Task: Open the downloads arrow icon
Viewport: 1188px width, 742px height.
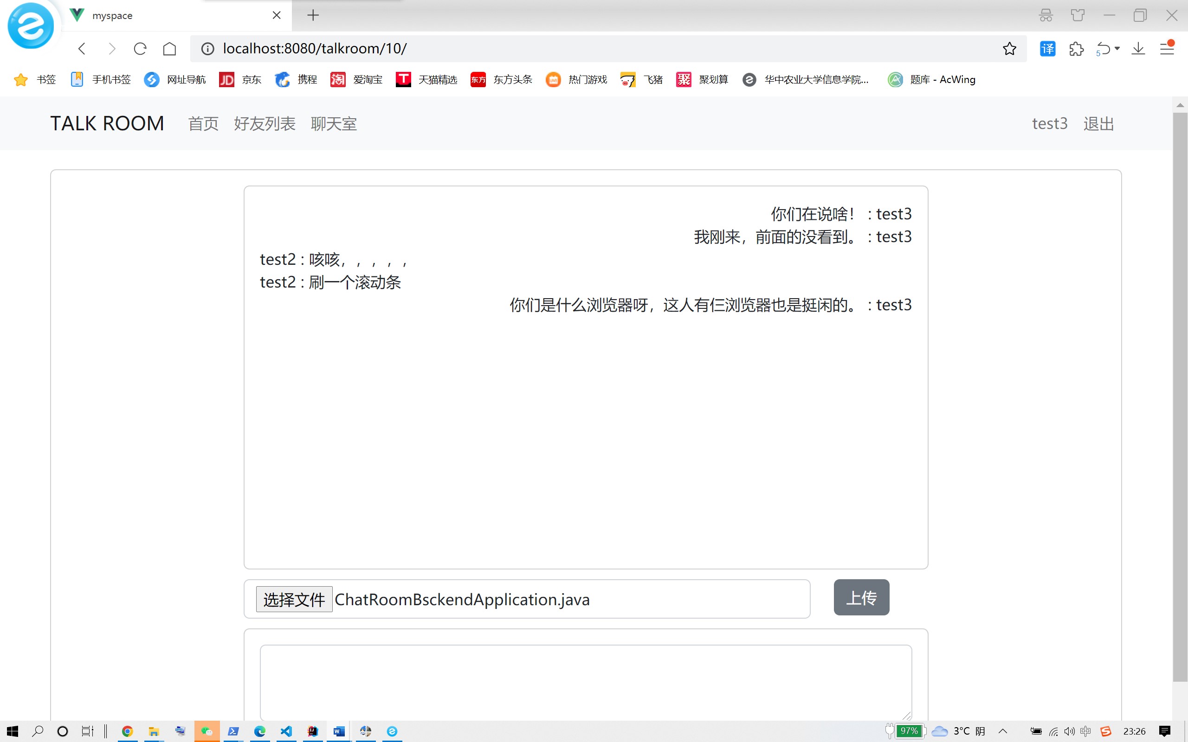Action: 1138,49
